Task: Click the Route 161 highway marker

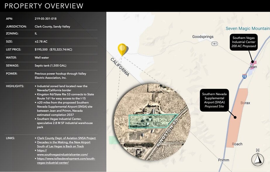Action: click(x=215, y=44)
